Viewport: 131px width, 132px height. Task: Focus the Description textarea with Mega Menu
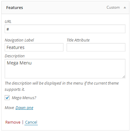click(65, 68)
